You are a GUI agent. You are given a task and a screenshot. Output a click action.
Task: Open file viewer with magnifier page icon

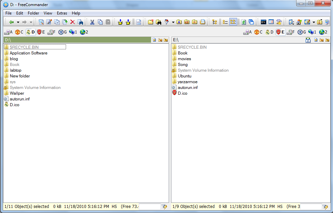pyautogui.click(x=41, y=22)
